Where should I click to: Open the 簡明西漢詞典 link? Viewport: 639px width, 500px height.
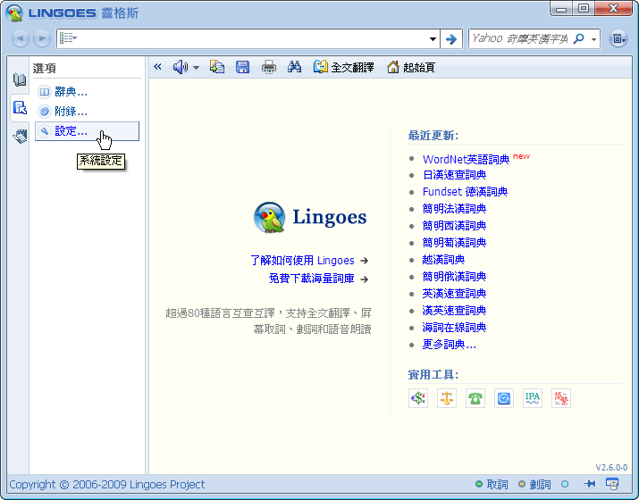454,226
